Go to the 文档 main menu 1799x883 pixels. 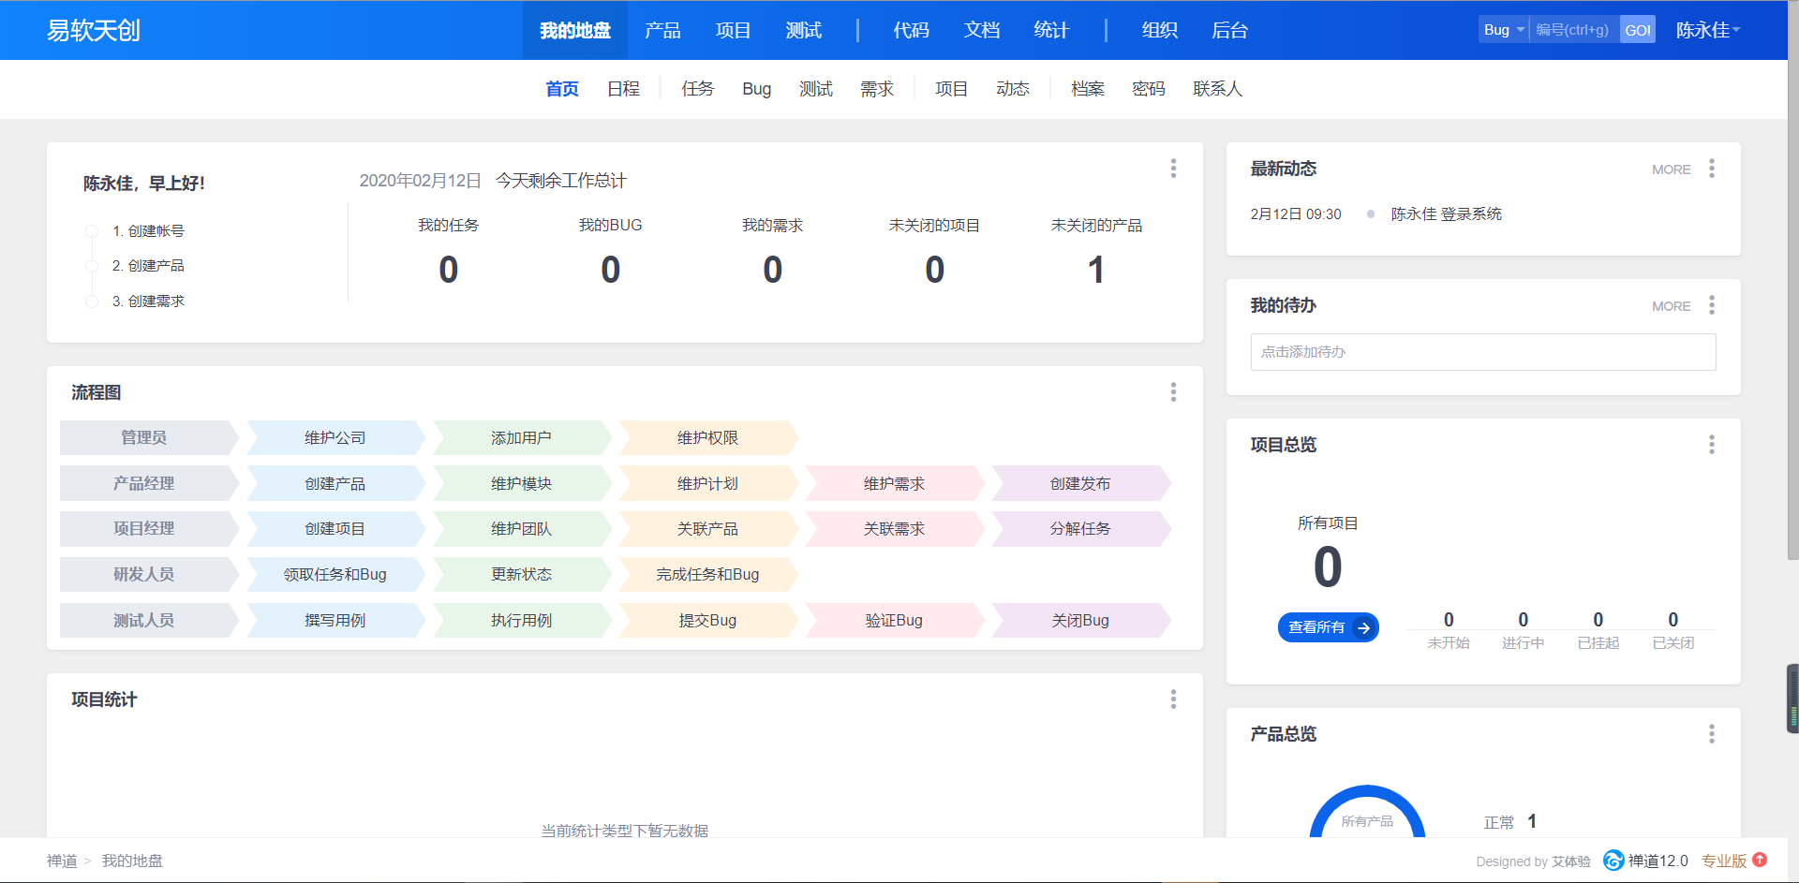point(982,30)
